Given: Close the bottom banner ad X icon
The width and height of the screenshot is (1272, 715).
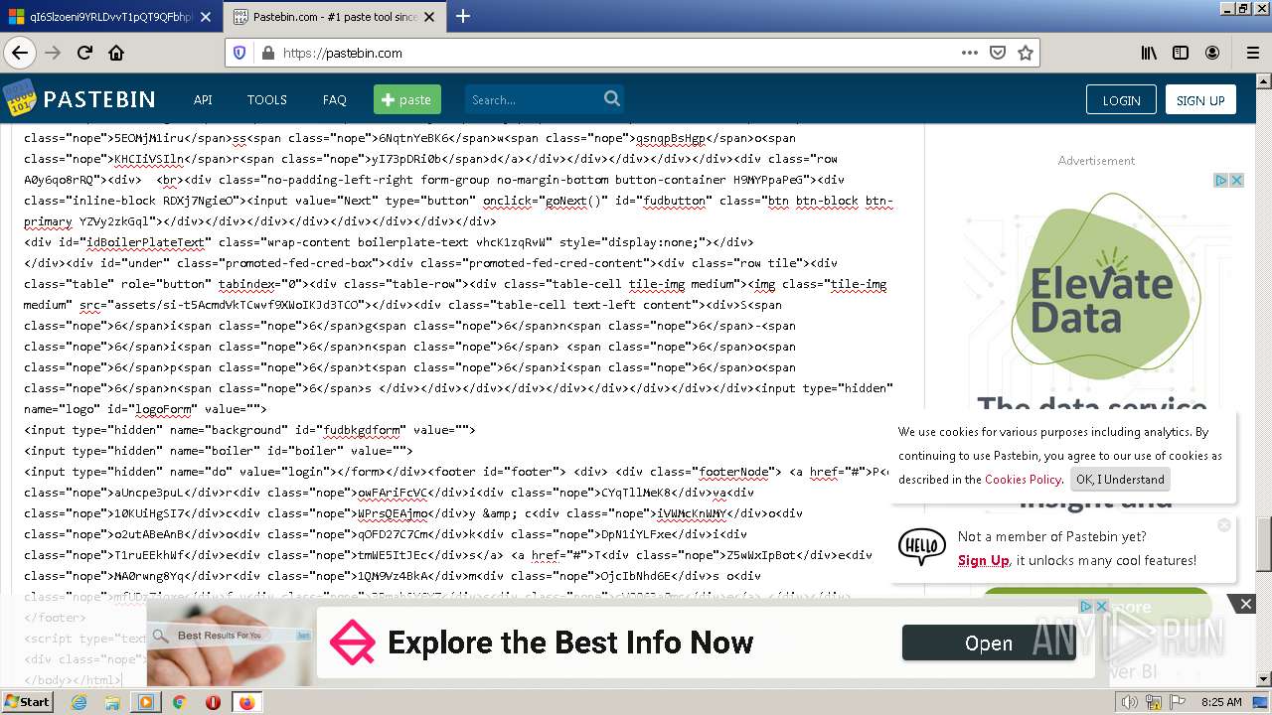Looking at the screenshot, I should tap(1101, 606).
